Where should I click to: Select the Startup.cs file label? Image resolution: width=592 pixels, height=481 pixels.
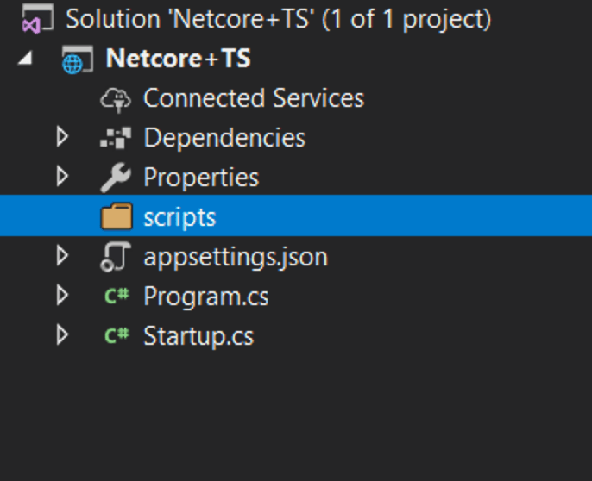pyautogui.click(x=198, y=335)
